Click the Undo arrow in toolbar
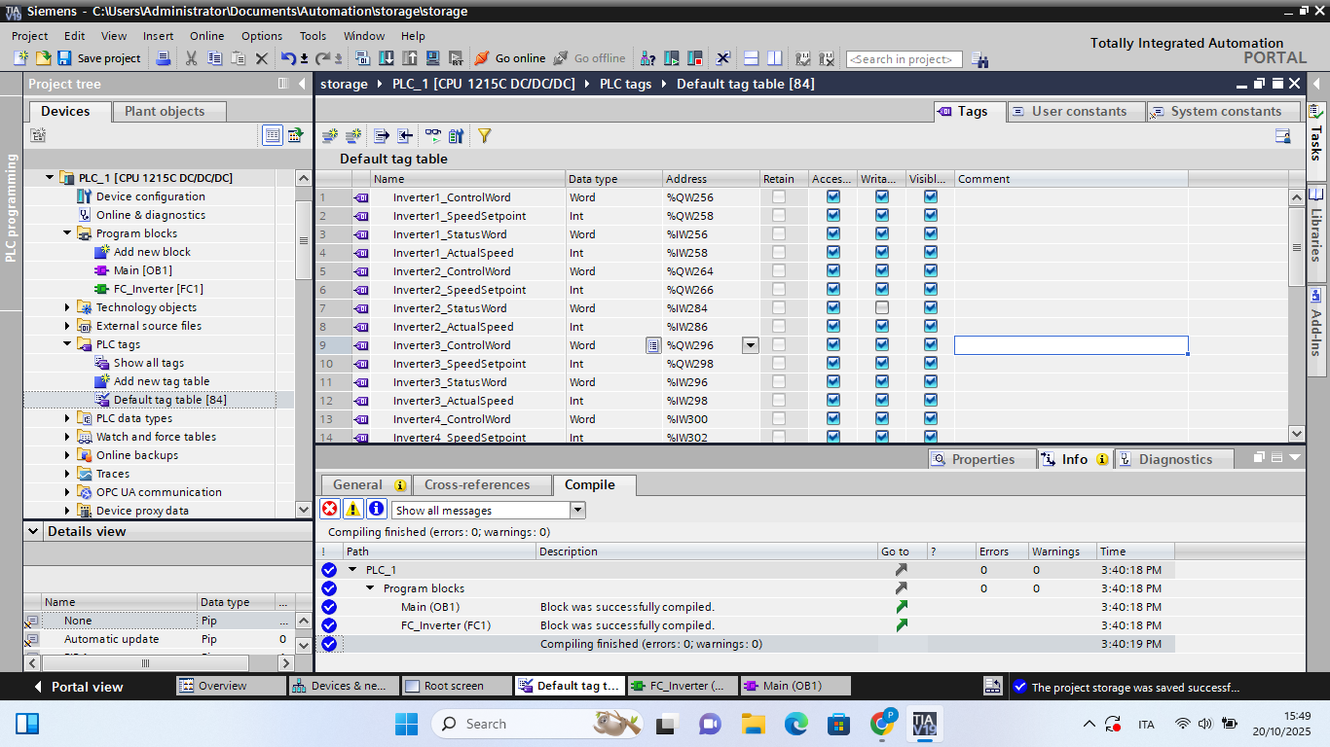Image resolution: width=1330 pixels, height=747 pixels. tap(288, 58)
